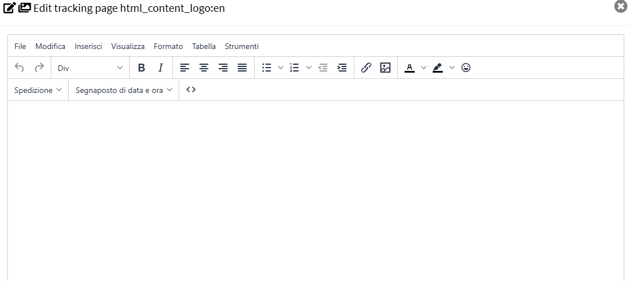Toggle italic formatting
The height and width of the screenshot is (281, 631).
point(161,68)
